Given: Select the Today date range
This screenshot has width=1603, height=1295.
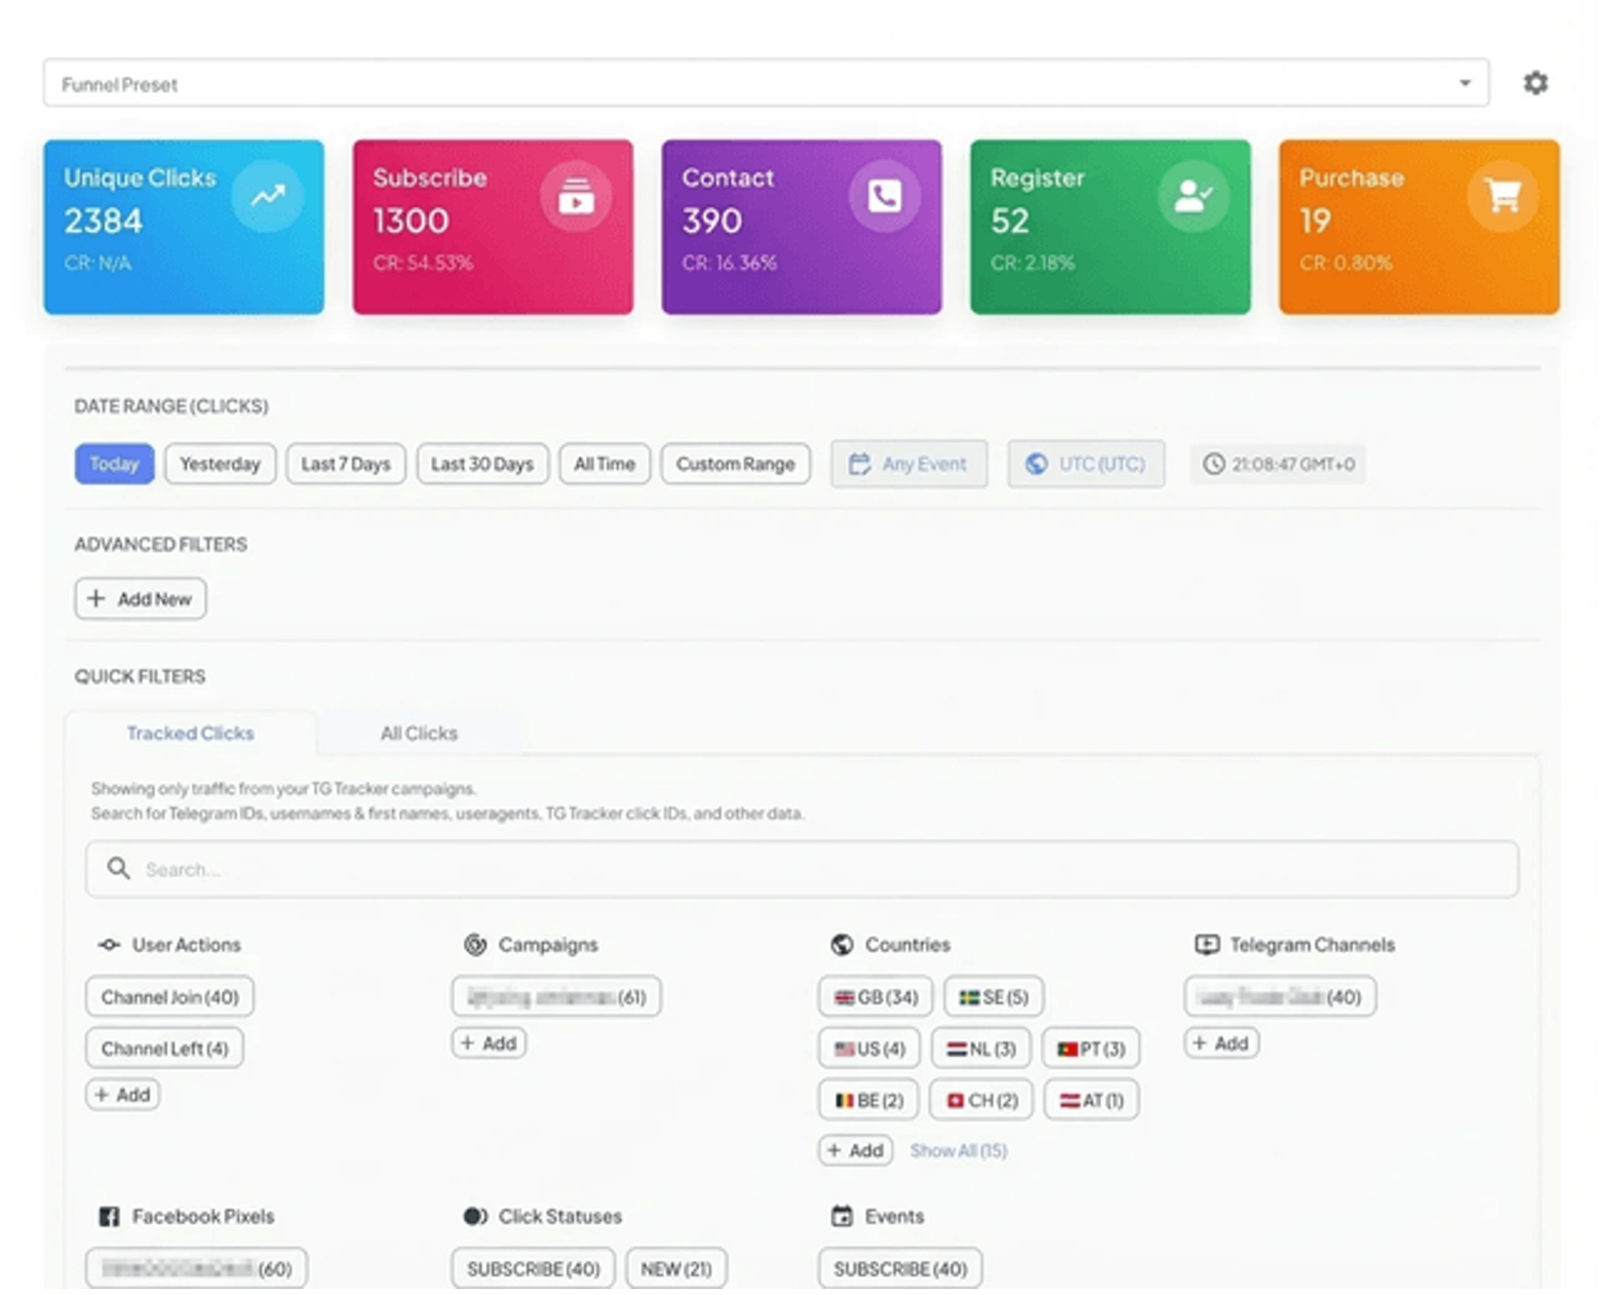Looking at the screenshot, I should coord(114,465).
